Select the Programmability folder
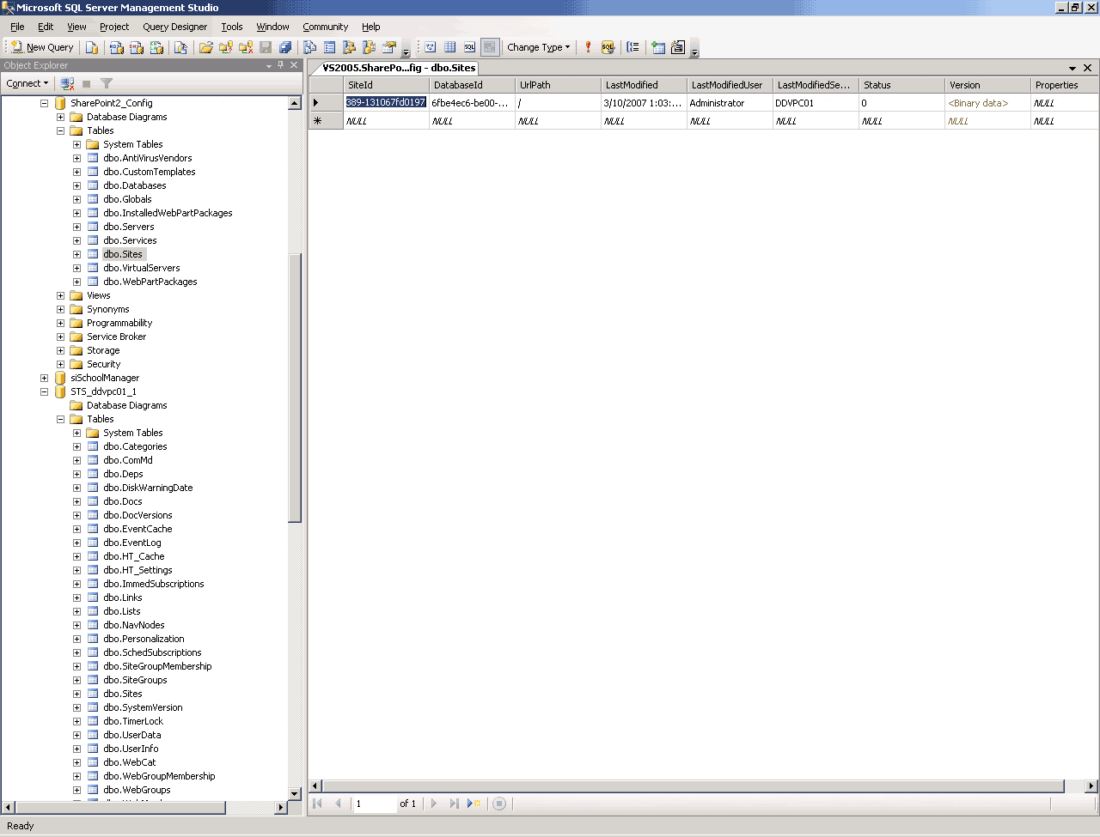 (x=119, y=323)
